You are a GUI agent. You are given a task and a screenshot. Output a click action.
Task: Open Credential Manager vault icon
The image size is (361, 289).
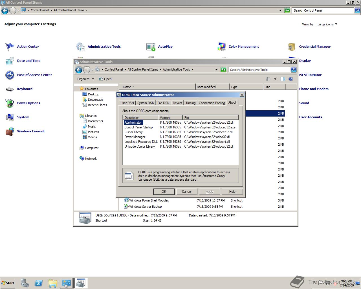[292, 47]
